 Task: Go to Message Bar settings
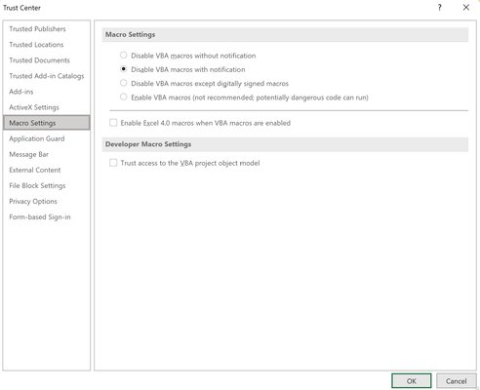[x=47, y=154]
